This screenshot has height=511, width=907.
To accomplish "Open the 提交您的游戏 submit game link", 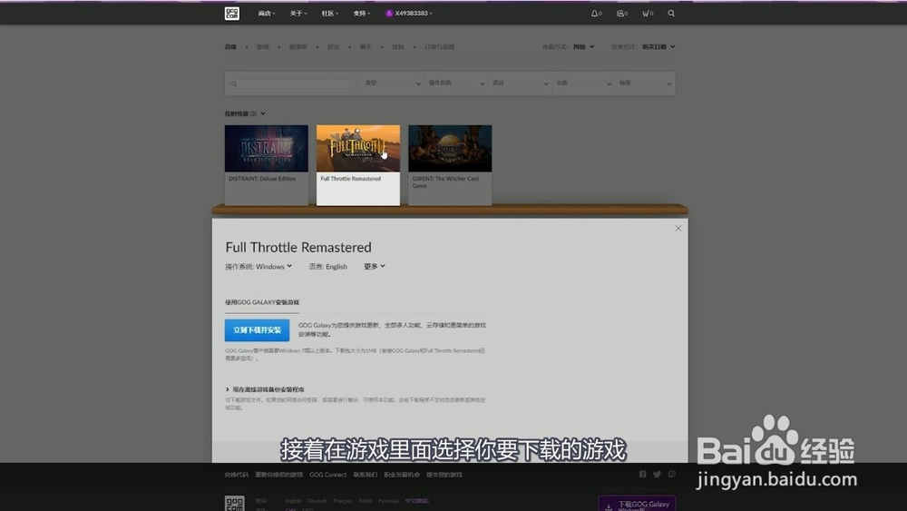I will [444, 475].
